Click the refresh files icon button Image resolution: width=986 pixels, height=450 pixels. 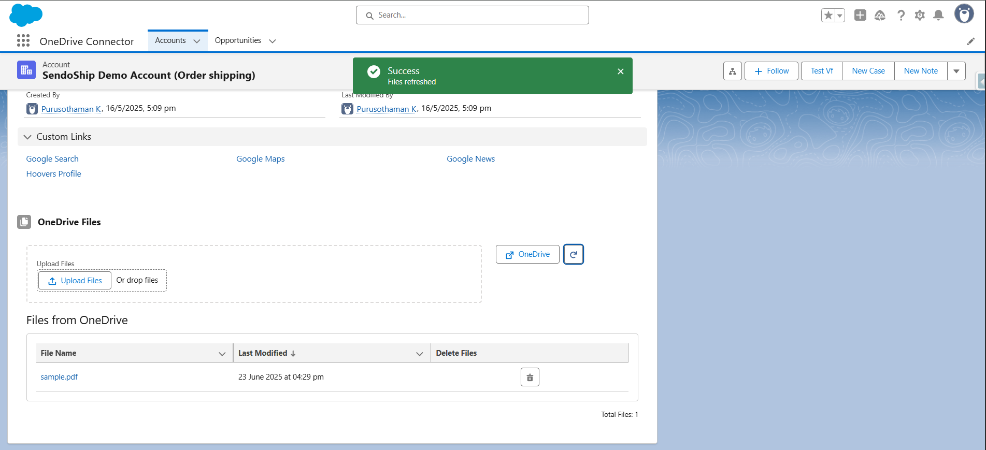click(574, 254)
